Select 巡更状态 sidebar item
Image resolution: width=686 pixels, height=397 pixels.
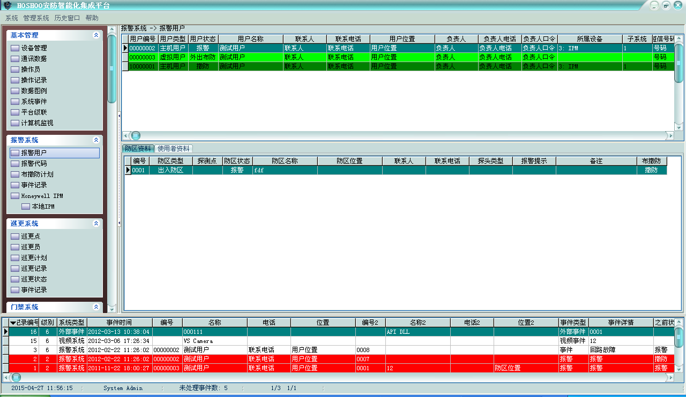pos(34,279)
